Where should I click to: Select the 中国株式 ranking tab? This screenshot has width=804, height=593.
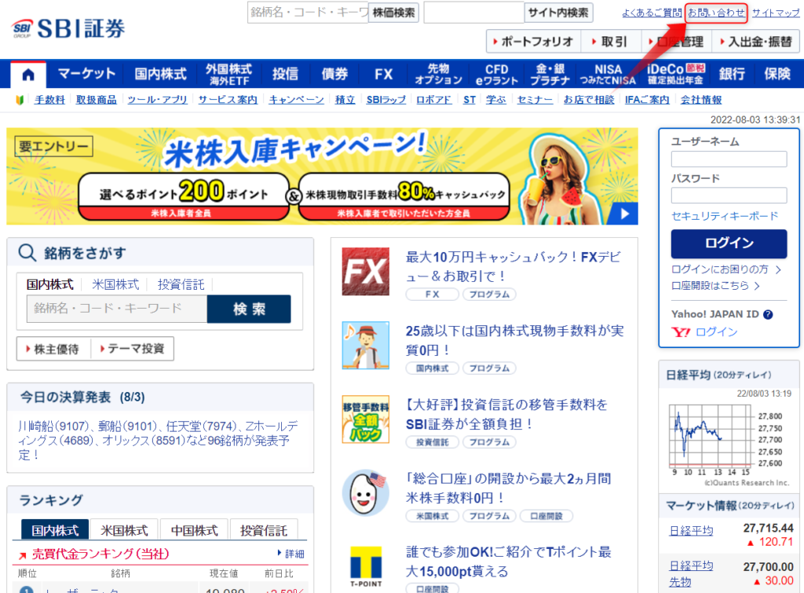[x=195, y=530]
